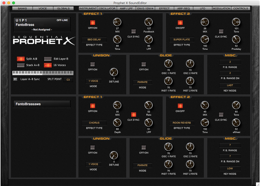The width and height of the screenshot is (260, 186).
Task: Click the Predelay knob of Super Plate effect
Action: pos(236,39)
